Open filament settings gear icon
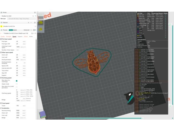The image size is (174, 131). click(35, 23)
